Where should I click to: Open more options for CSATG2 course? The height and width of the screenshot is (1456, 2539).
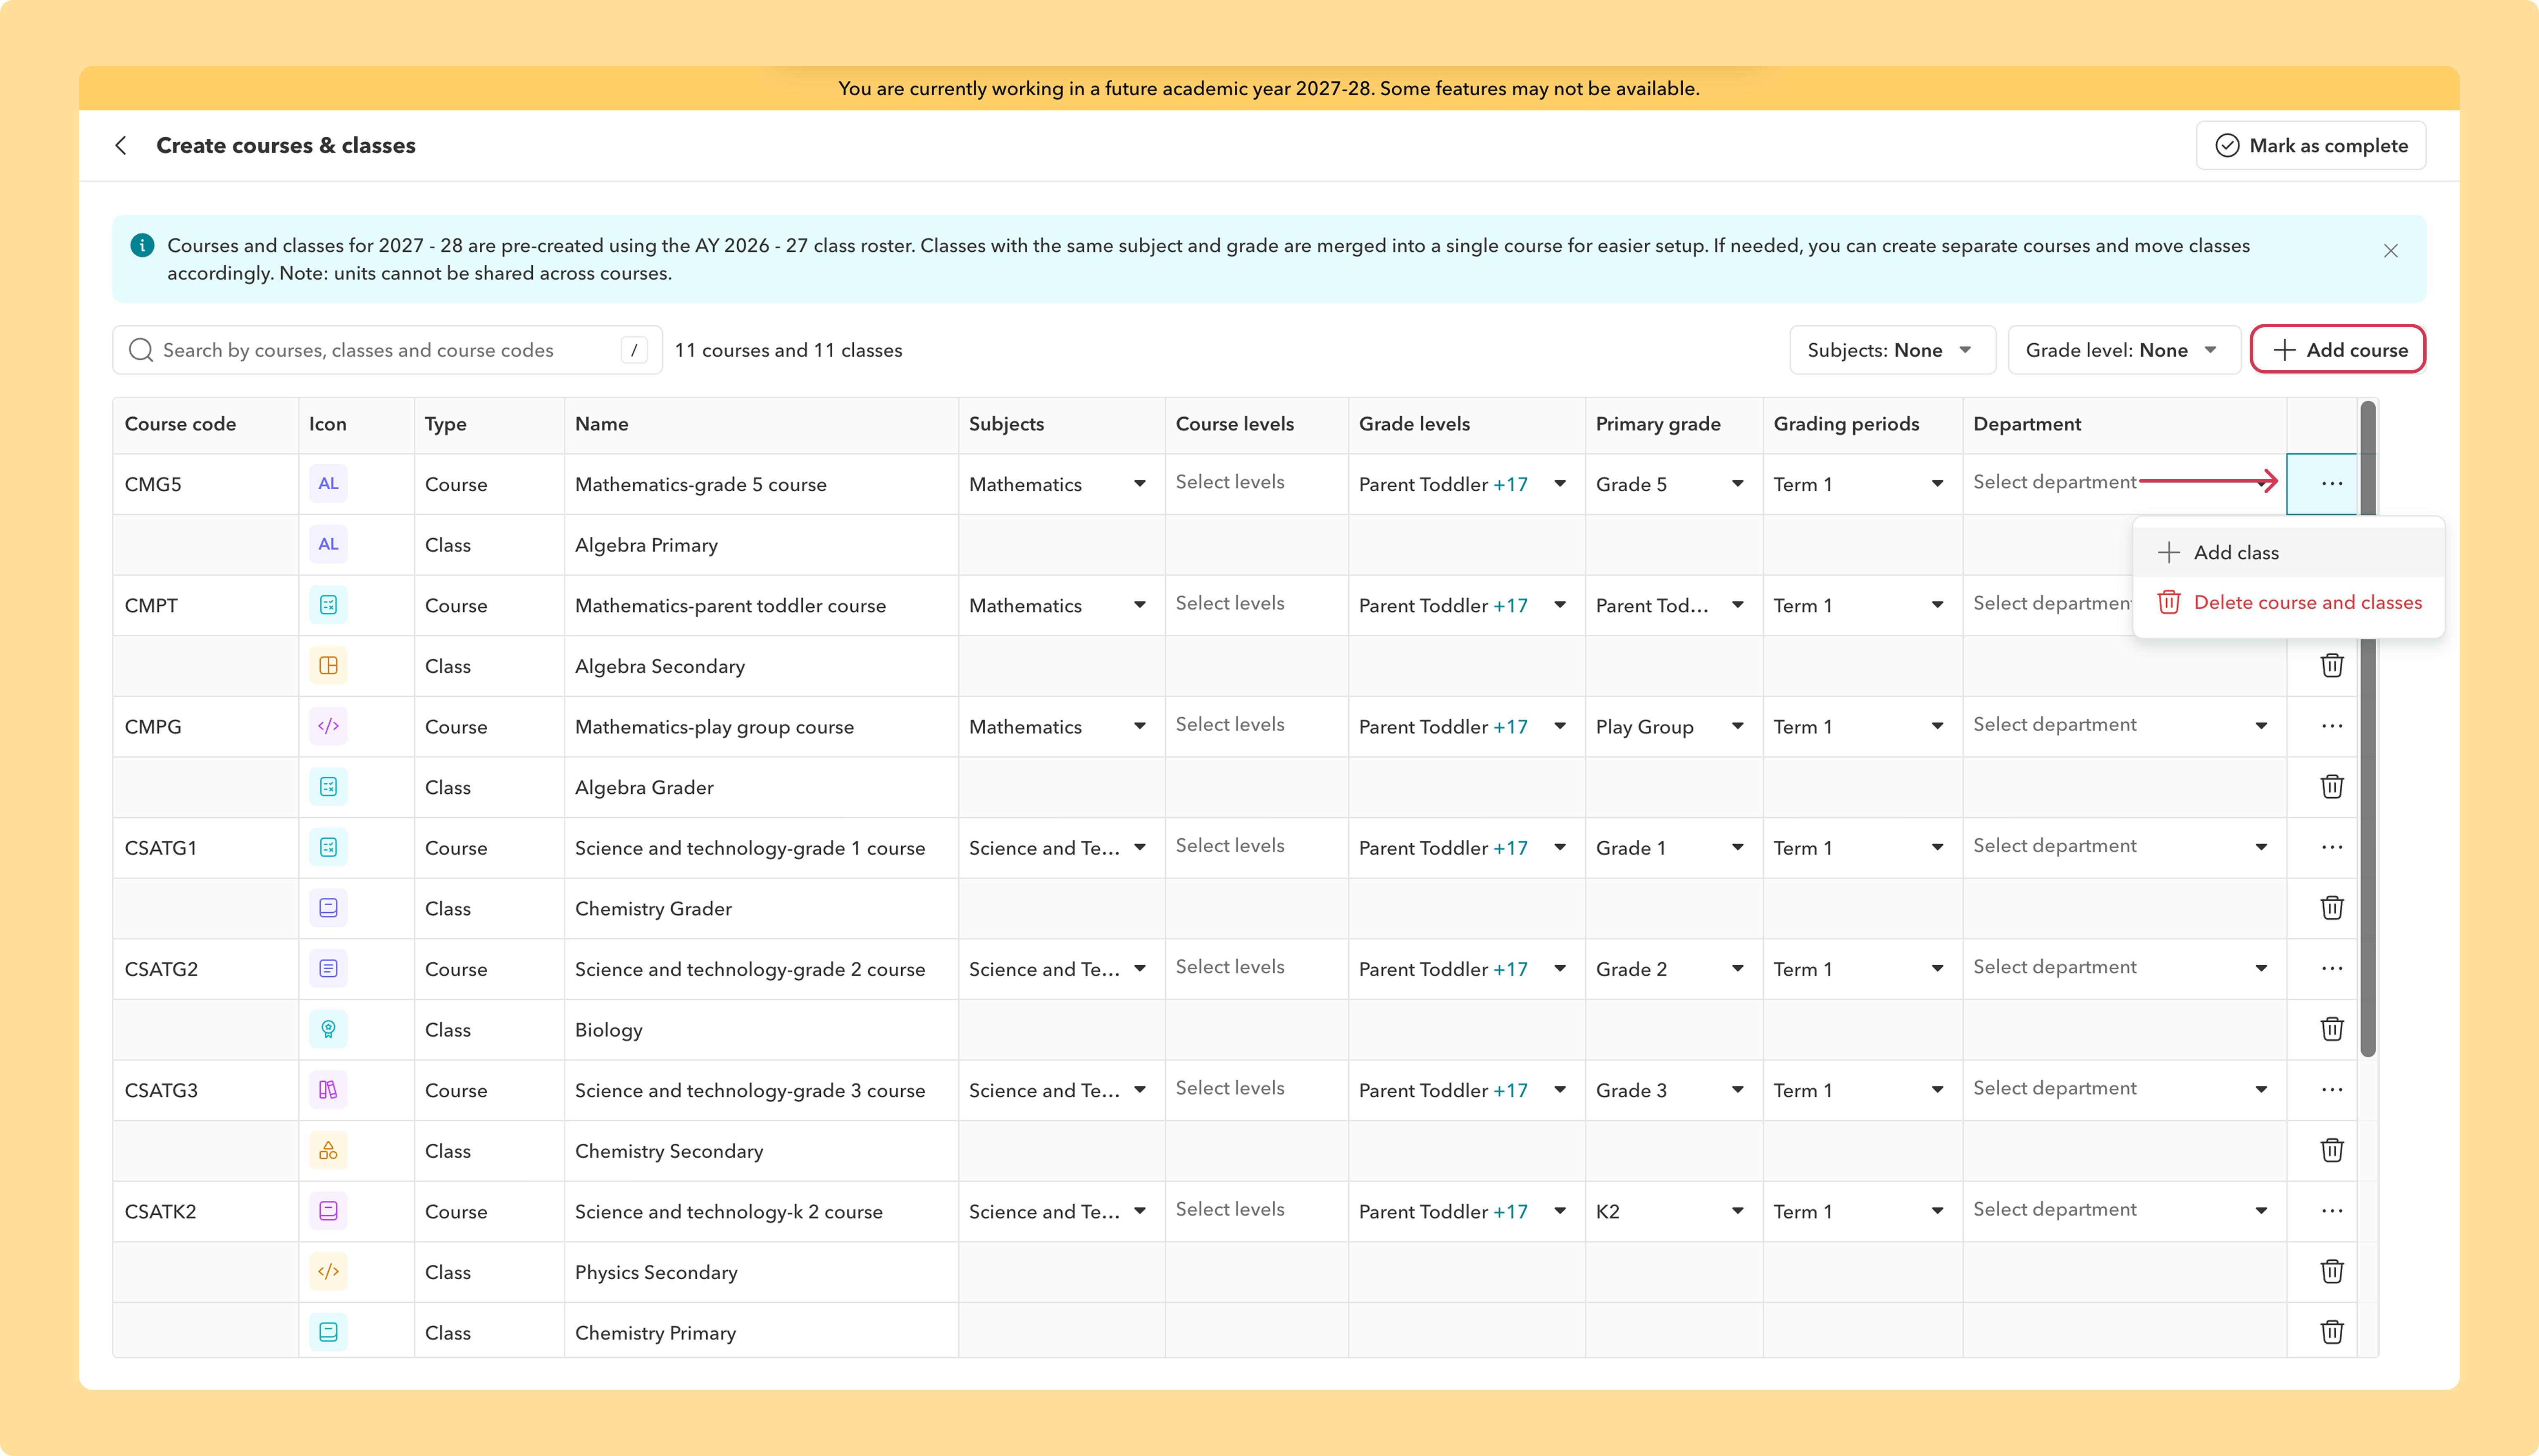point(2331,969)
